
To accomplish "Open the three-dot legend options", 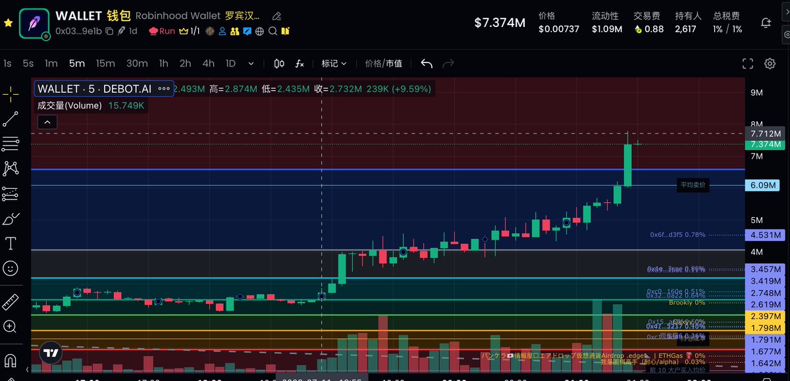I will [164, 89].
